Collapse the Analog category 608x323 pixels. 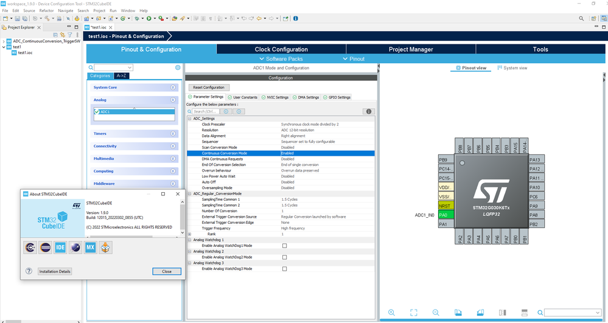tap(173, 100)
